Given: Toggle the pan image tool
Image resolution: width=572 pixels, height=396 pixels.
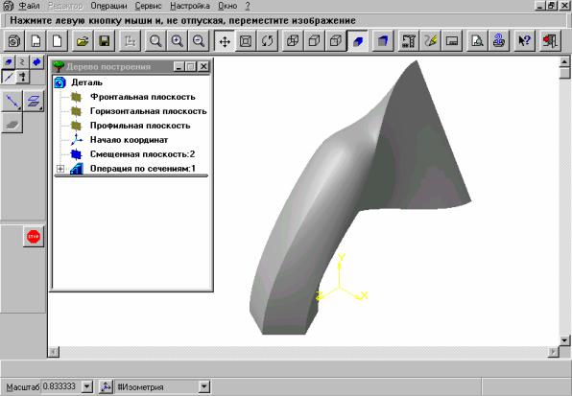Looking at the screenshot, I should (225, 41).
